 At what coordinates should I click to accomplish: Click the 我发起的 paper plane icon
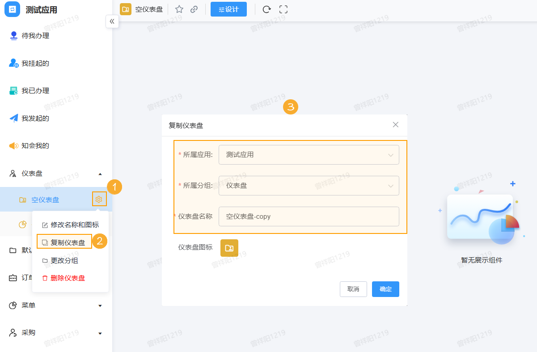pyautogui.click(x=13, y=118)
